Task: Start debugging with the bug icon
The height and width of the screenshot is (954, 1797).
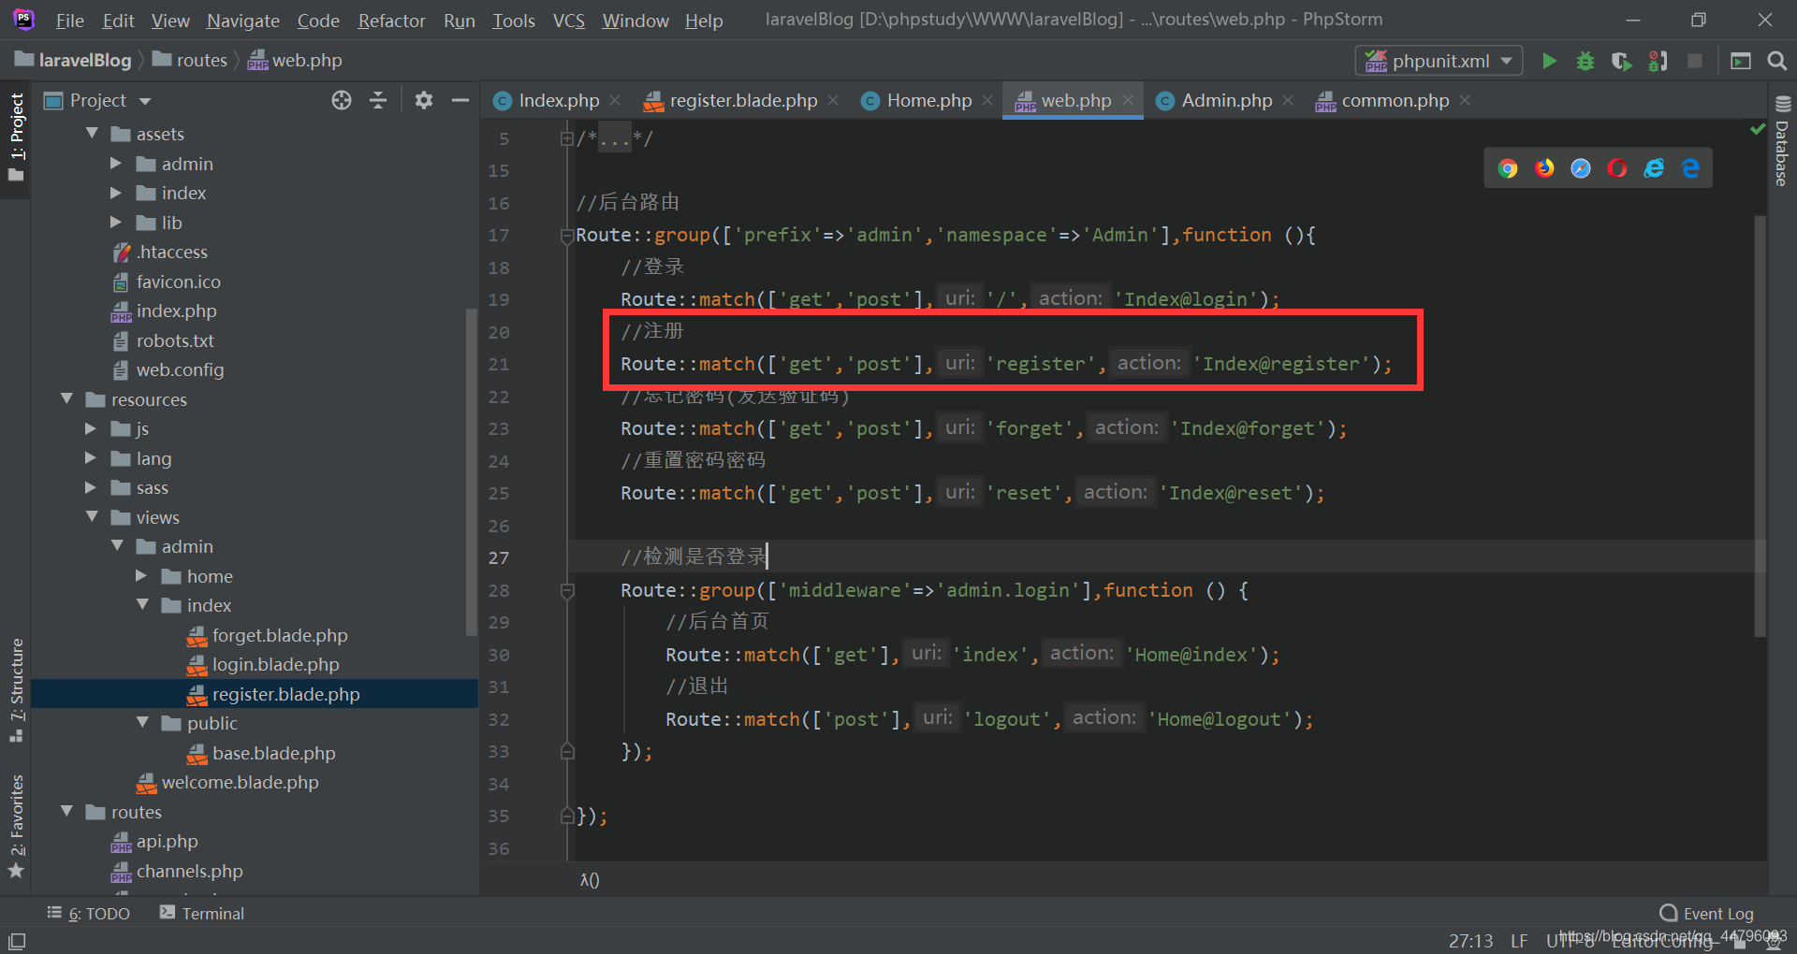Action: (1585, 61)
